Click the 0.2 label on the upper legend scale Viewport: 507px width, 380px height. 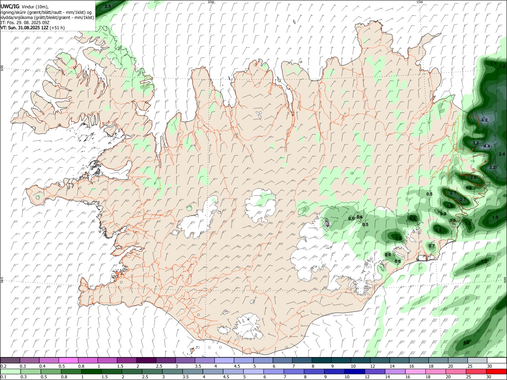[3, 366]
